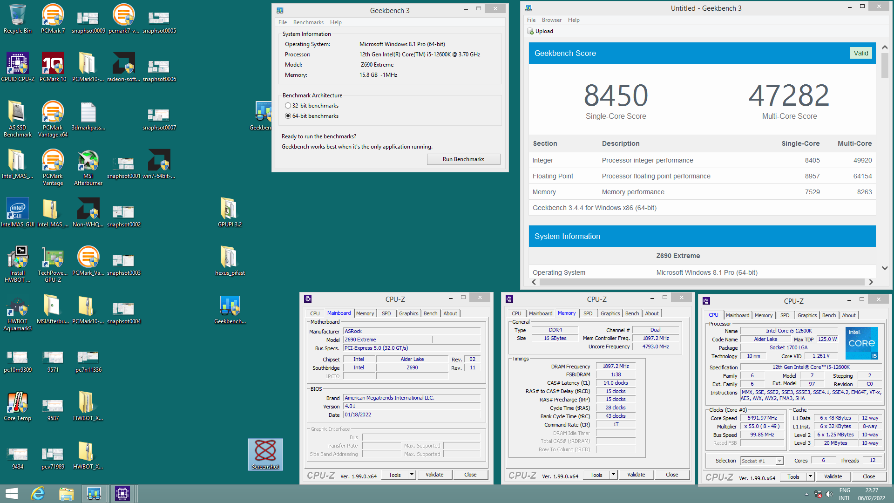Click Tools button in Memory CPU-Z window
This screenshot has height=503, width=894.
point(596,475)
